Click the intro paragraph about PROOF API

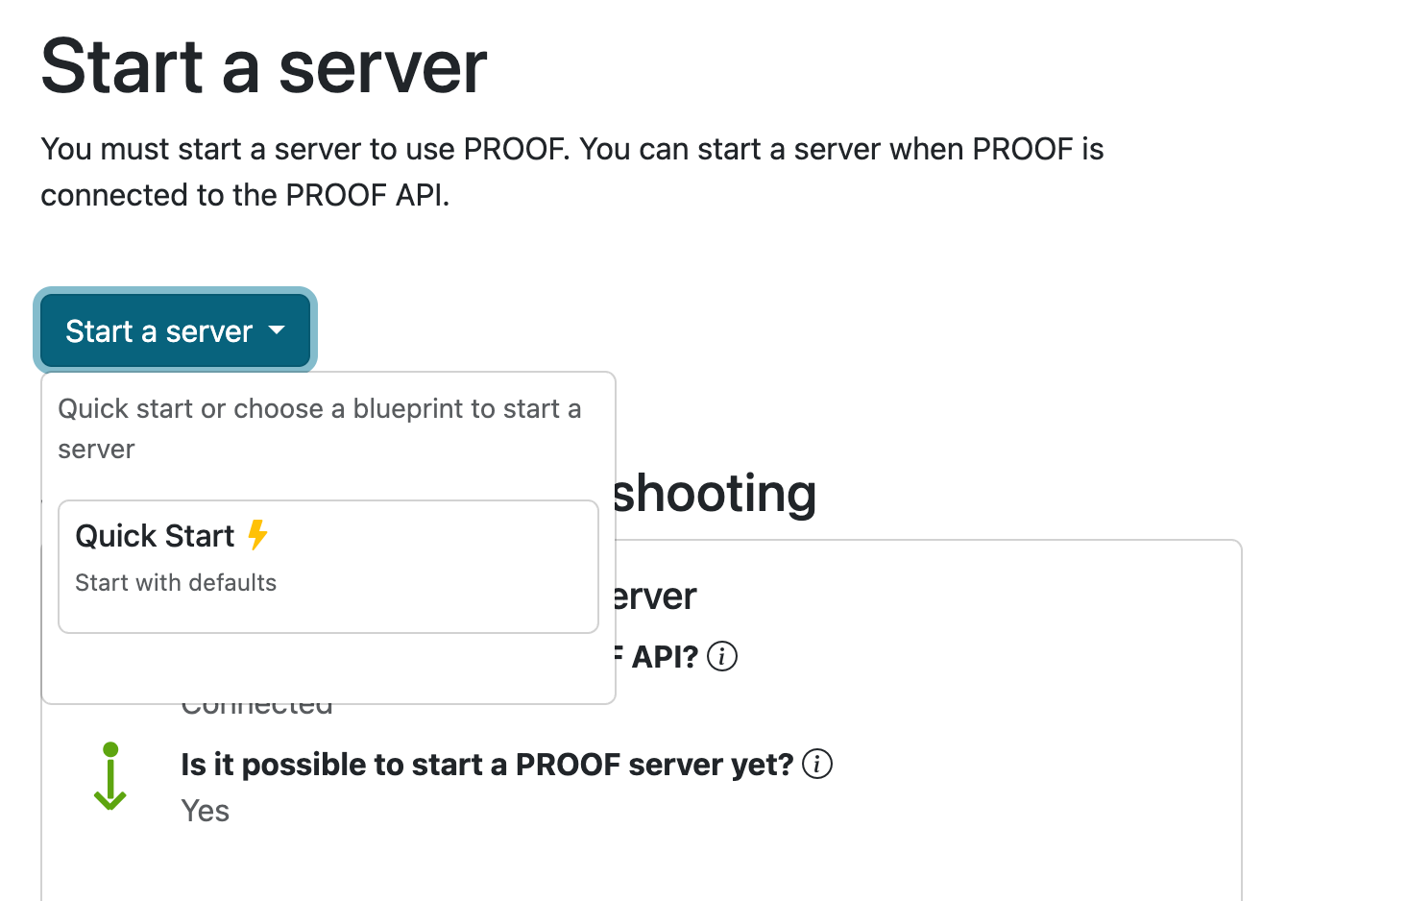point(571,172)
